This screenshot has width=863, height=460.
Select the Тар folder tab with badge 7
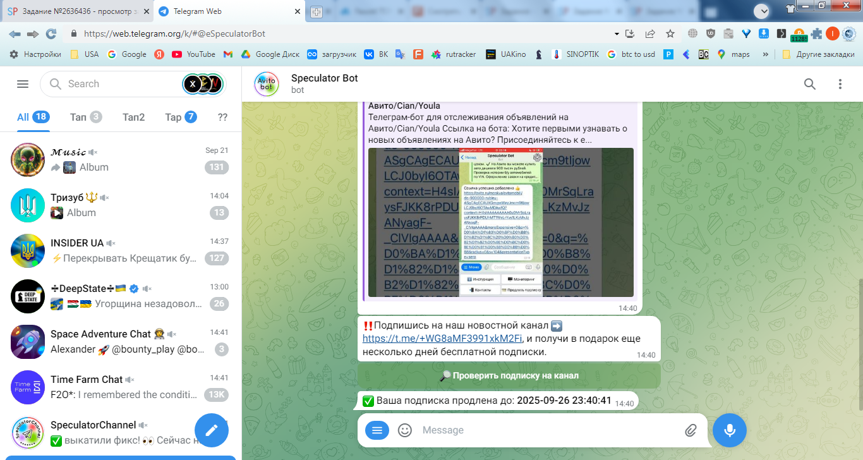181,117
